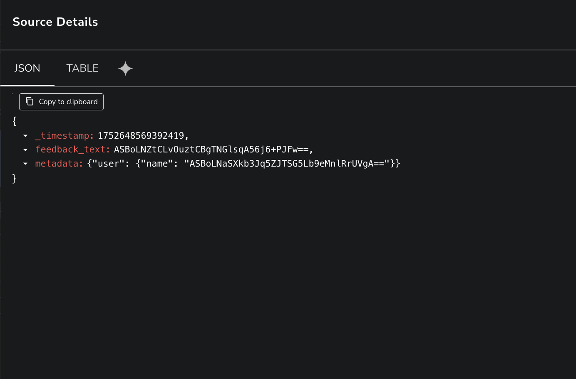Click the sparkle AI icon beside tabs
Screen dimensions: 576x379
coord(125,68)
